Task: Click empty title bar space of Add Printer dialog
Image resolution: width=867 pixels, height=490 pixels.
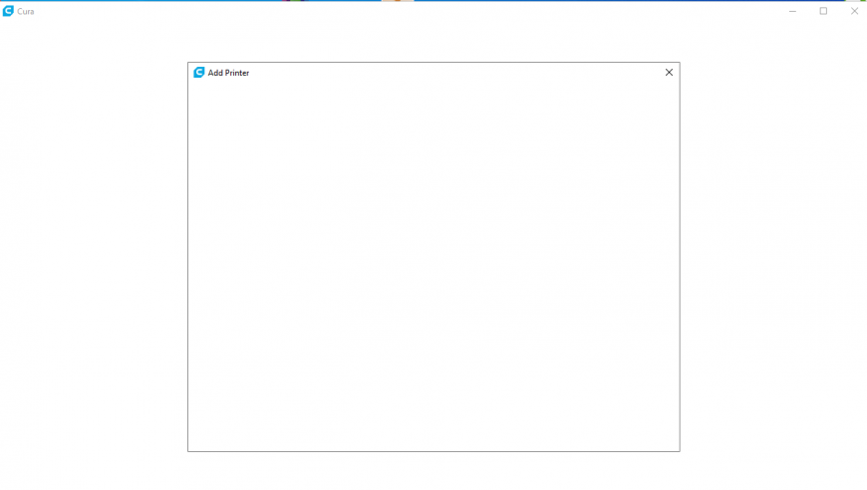Action: [x=453, y=73]
